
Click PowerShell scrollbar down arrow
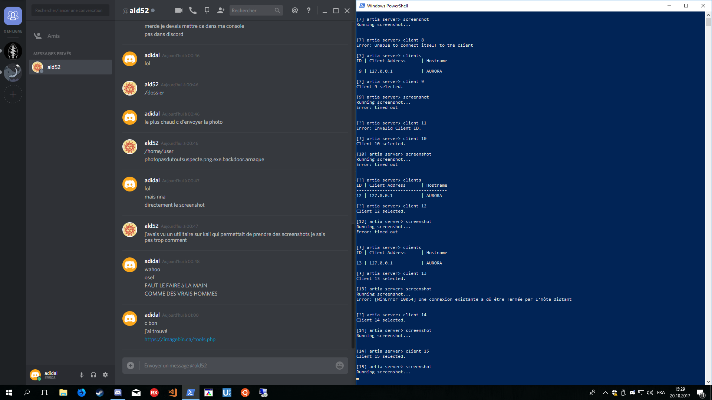pyautogui.click(x=708, y=382)
